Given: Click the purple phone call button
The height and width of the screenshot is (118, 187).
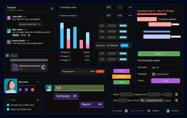Looking at the screenshot, I should tap(20, 90).
